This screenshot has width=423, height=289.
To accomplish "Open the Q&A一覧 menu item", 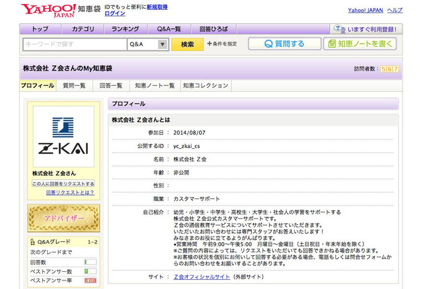I will [x=169, y=29].
